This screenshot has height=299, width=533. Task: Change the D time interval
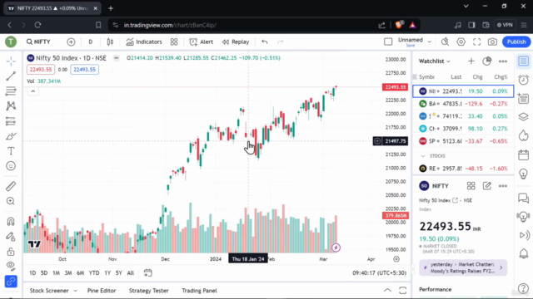coord(91,42)
